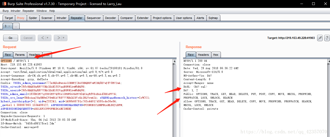This screenshot has height=137, width=330.
Task: Select the Repeater tool tab
Action: (77, 18)
